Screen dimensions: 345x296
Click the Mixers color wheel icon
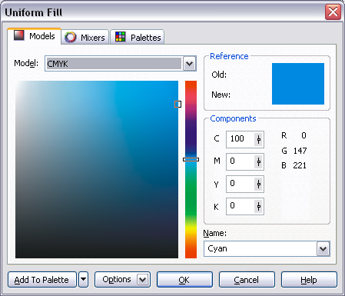[70, 37]
